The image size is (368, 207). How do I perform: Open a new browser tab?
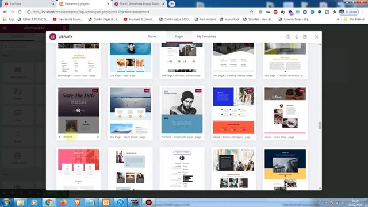click(172, 4)
